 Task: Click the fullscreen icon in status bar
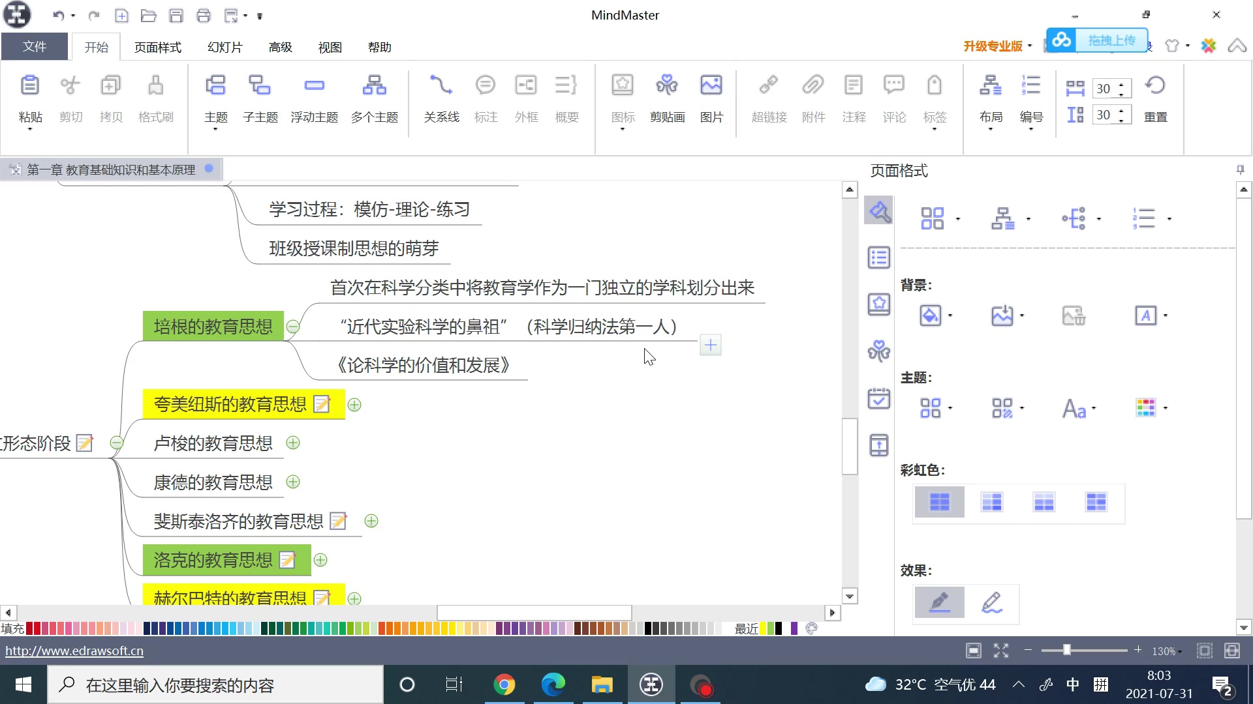[x=1001, y=651]
